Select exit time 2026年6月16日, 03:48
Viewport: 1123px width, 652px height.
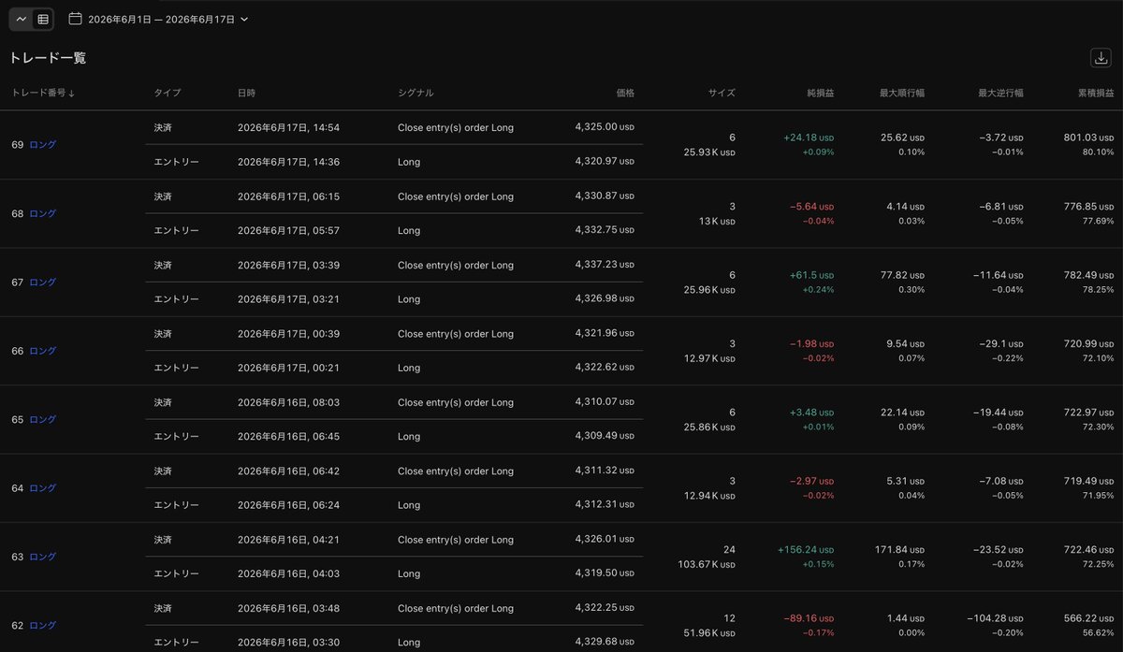(x=288, y=608)
